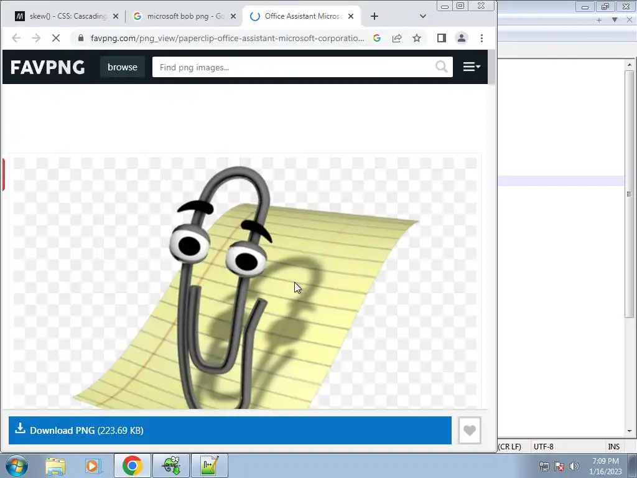Click the browse button
This screenshot has height=478, width=637.
pyautogui.click(x=123, y=67)
